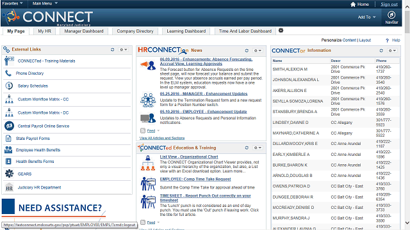Open 06.09.2016 Enhancements Absence Forecasting article
Image resolution: width=410 pixels, height=230 pixels.
coord(206,61)
